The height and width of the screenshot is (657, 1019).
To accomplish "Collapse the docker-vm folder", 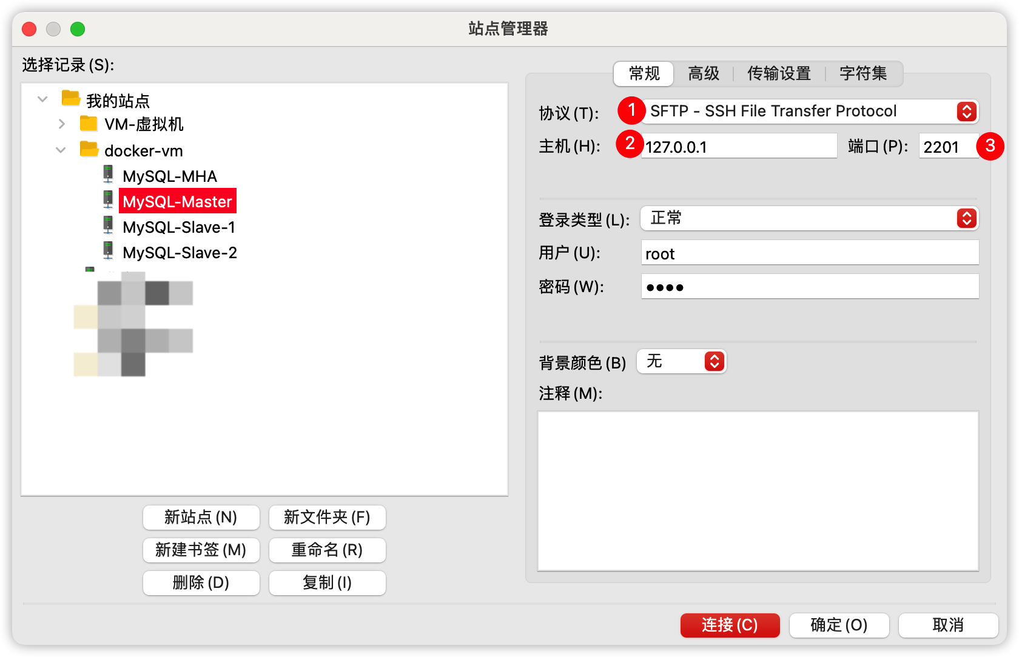I will 61,150.
